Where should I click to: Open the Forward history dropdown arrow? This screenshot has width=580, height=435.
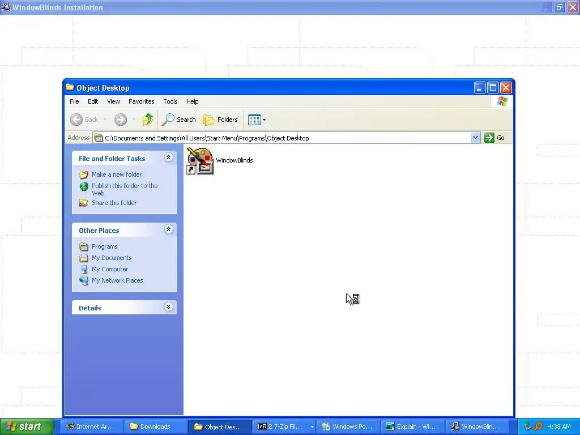pos(134,119)
